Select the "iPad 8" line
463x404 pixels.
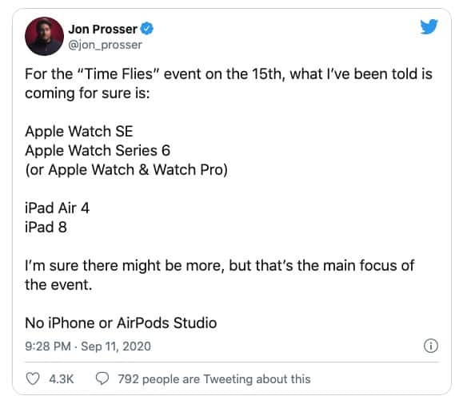46,227
